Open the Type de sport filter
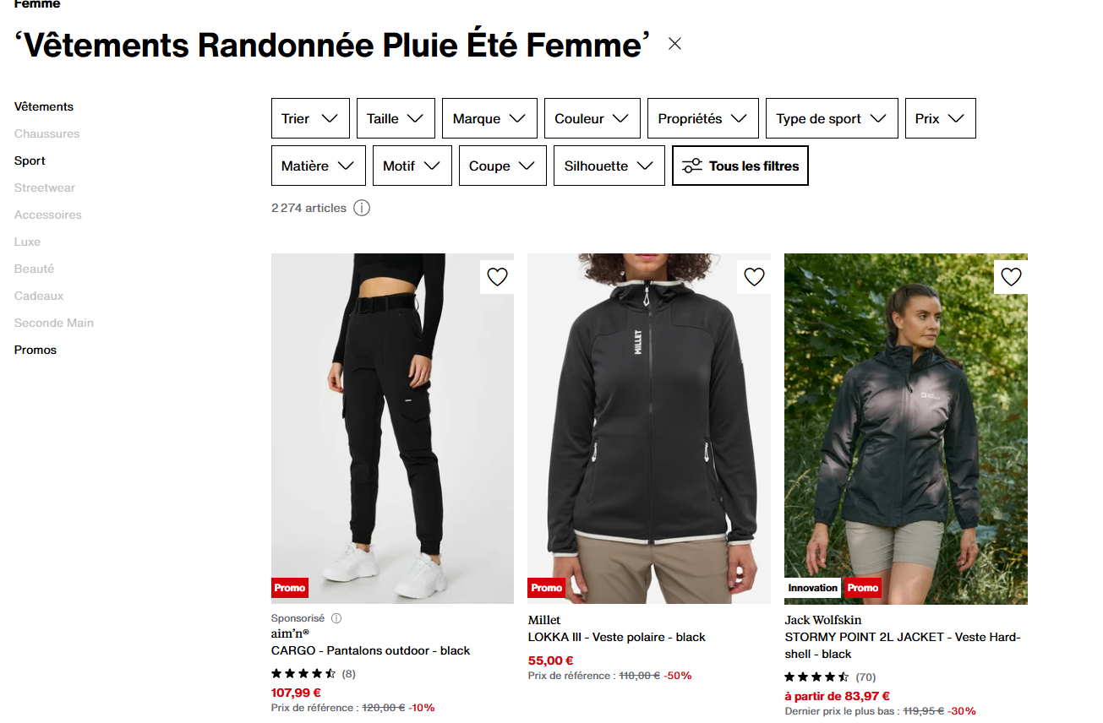Screen dimensions: 1103x723 point(832,118)
